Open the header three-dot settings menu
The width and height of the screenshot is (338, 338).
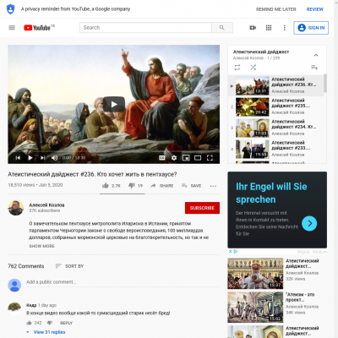284,28
